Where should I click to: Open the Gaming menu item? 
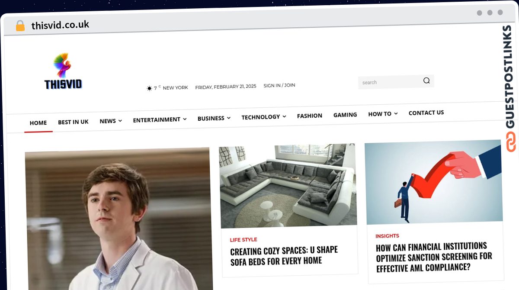click(345, 115)
